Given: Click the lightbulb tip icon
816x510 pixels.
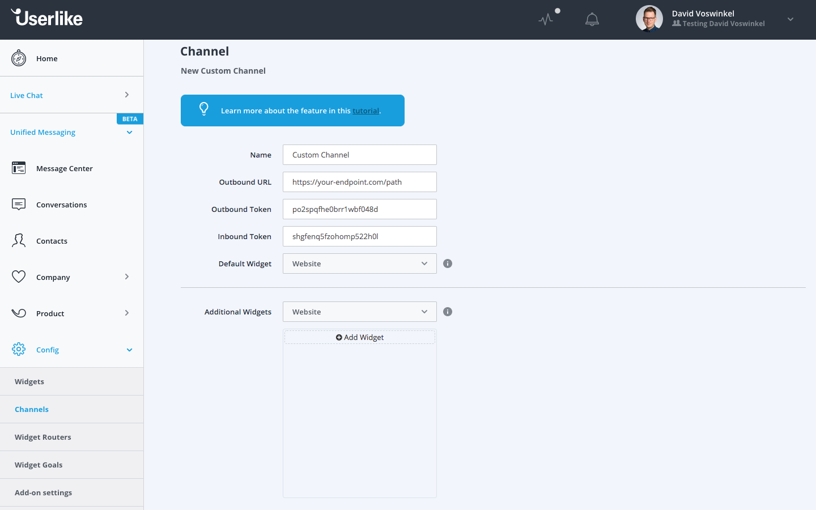Looking at the screenshot, I should click(204, 109).
